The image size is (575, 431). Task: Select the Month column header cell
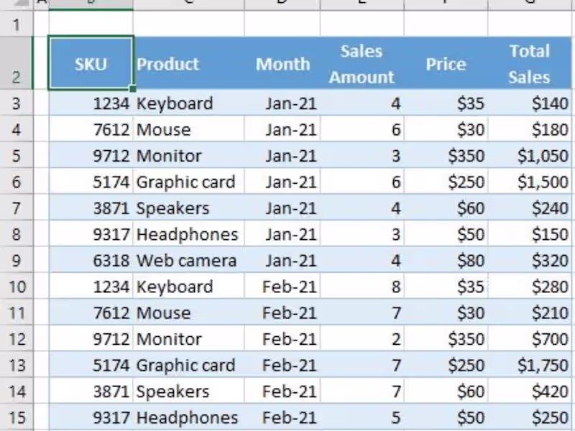pyautogui.click(x=282, y=64)
